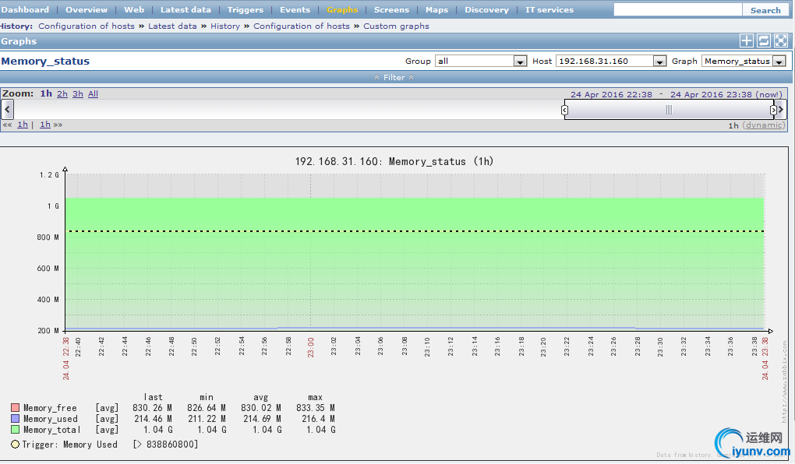The width and height of the screenshot is (795, 464).
Task: Expand the Filter section
Action: tap(394, 77)
